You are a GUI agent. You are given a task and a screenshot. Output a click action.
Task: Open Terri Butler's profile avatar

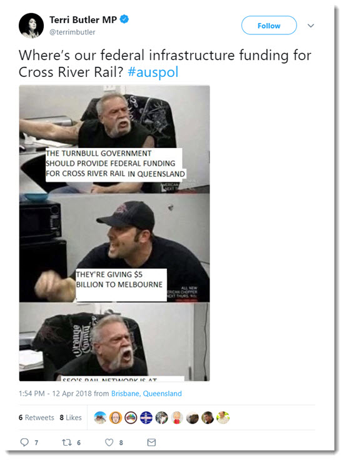coord(31,26)
